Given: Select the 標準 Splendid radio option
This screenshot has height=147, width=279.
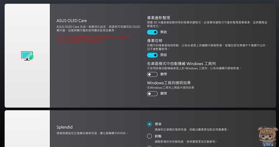Looking at the screenshot, I should tap(149, 124).
